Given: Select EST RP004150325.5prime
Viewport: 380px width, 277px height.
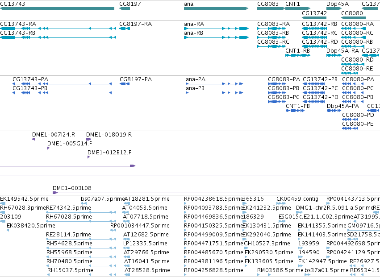Looking at the screenshot, I should click(x=185, y=230).
